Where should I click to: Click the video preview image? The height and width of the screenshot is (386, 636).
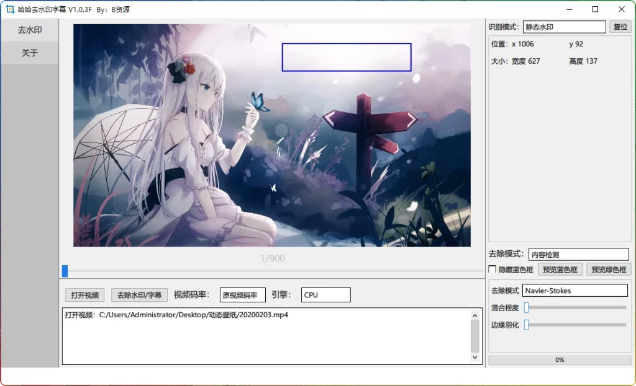272,135
